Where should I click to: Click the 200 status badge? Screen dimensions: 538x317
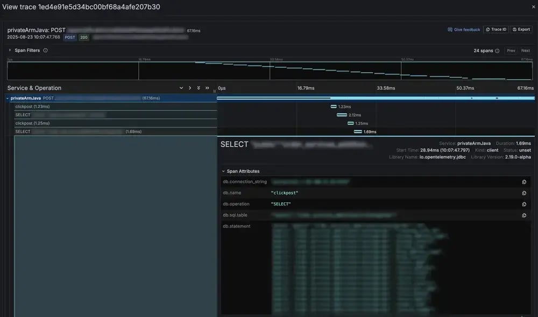[x=84, y=37]
